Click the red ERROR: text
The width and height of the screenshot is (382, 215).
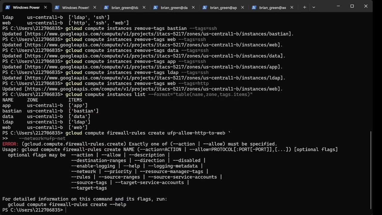(10, 144)
